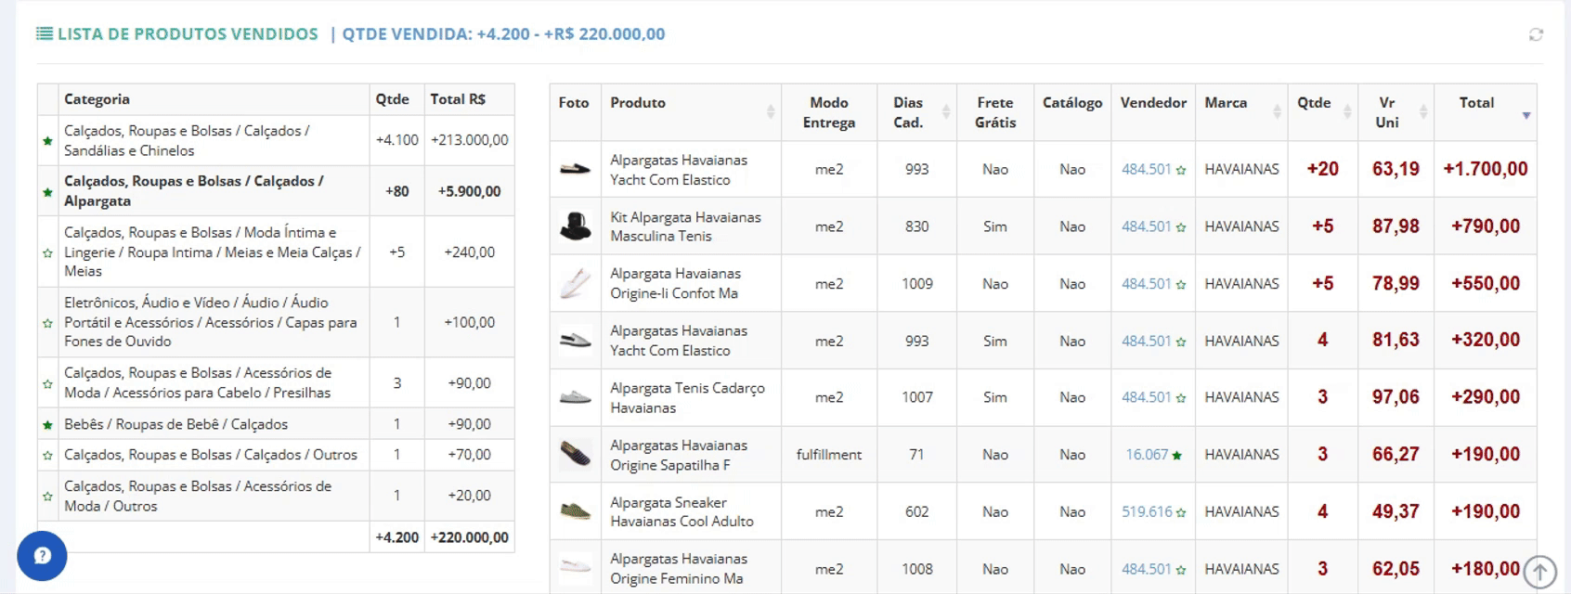Click the Modo Entrega column header

pos(829,112)
